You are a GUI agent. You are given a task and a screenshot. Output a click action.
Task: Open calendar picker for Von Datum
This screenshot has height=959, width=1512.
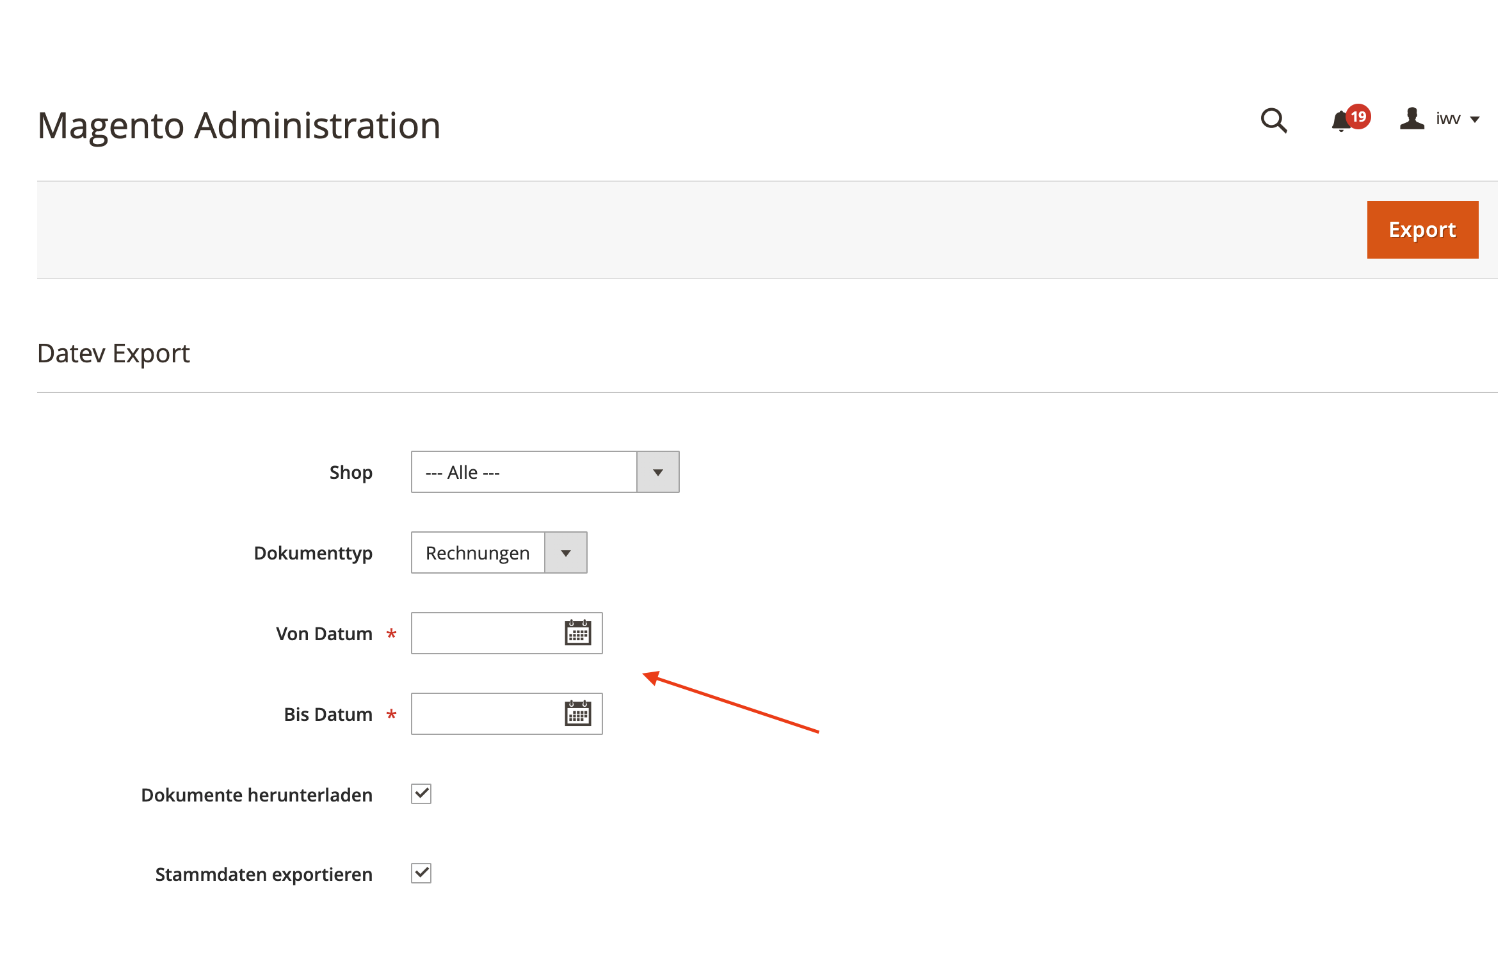(577, 633)
